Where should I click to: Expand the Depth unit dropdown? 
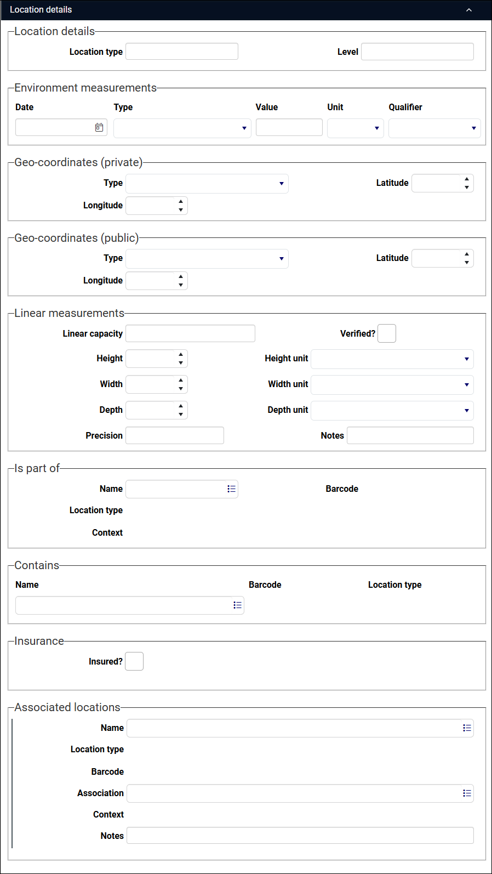coord(392,411)
